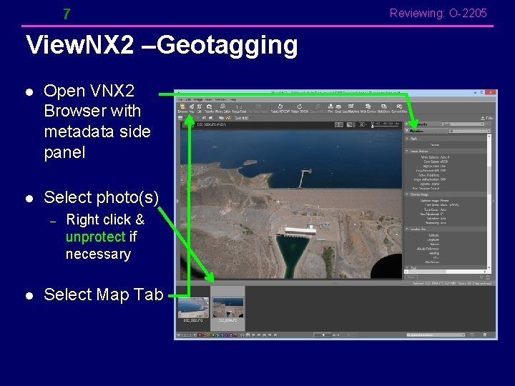Click the red label 1 color swatch

tap(200, 335)
